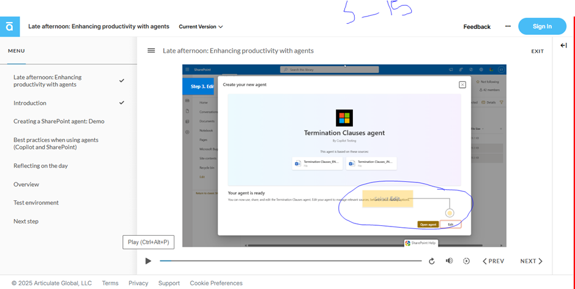This screenshot has height=289, width=575.
Task: Click the Home link in SharePoint nav
Action: [204, 103]
